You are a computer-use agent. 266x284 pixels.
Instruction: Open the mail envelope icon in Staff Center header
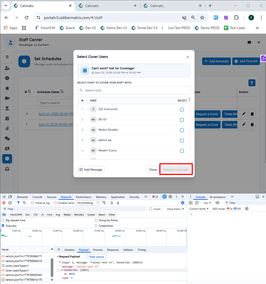[x=249, y=42]
